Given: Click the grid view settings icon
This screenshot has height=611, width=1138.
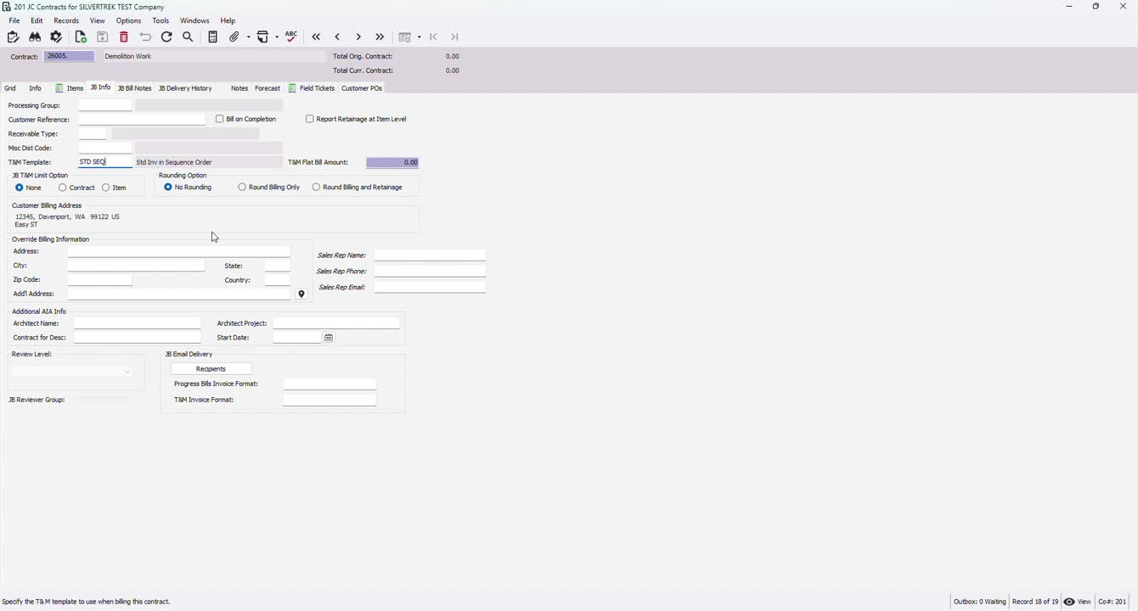Looking at the screenshot, I should 405,37.
